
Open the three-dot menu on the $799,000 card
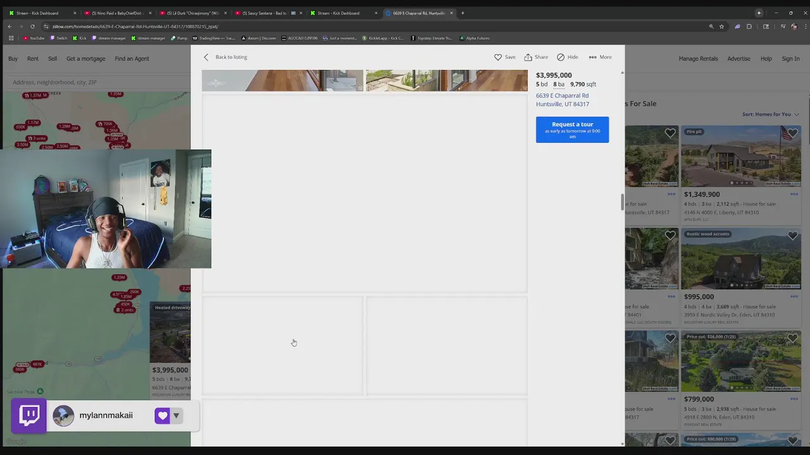[794, 399]
